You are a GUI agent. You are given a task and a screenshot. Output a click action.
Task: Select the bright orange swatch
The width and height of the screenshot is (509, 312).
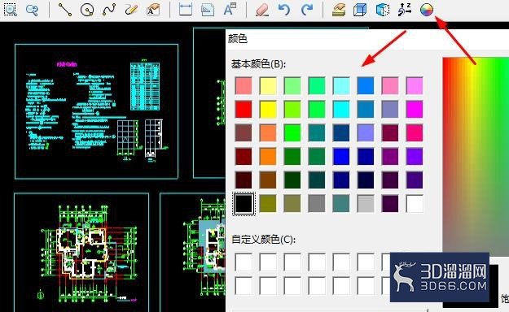coord(268,157)
